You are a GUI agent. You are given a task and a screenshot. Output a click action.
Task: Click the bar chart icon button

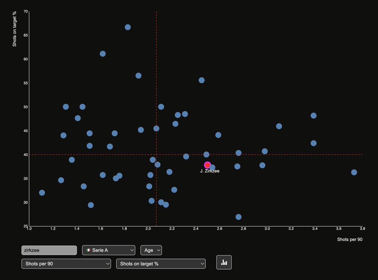224,262
